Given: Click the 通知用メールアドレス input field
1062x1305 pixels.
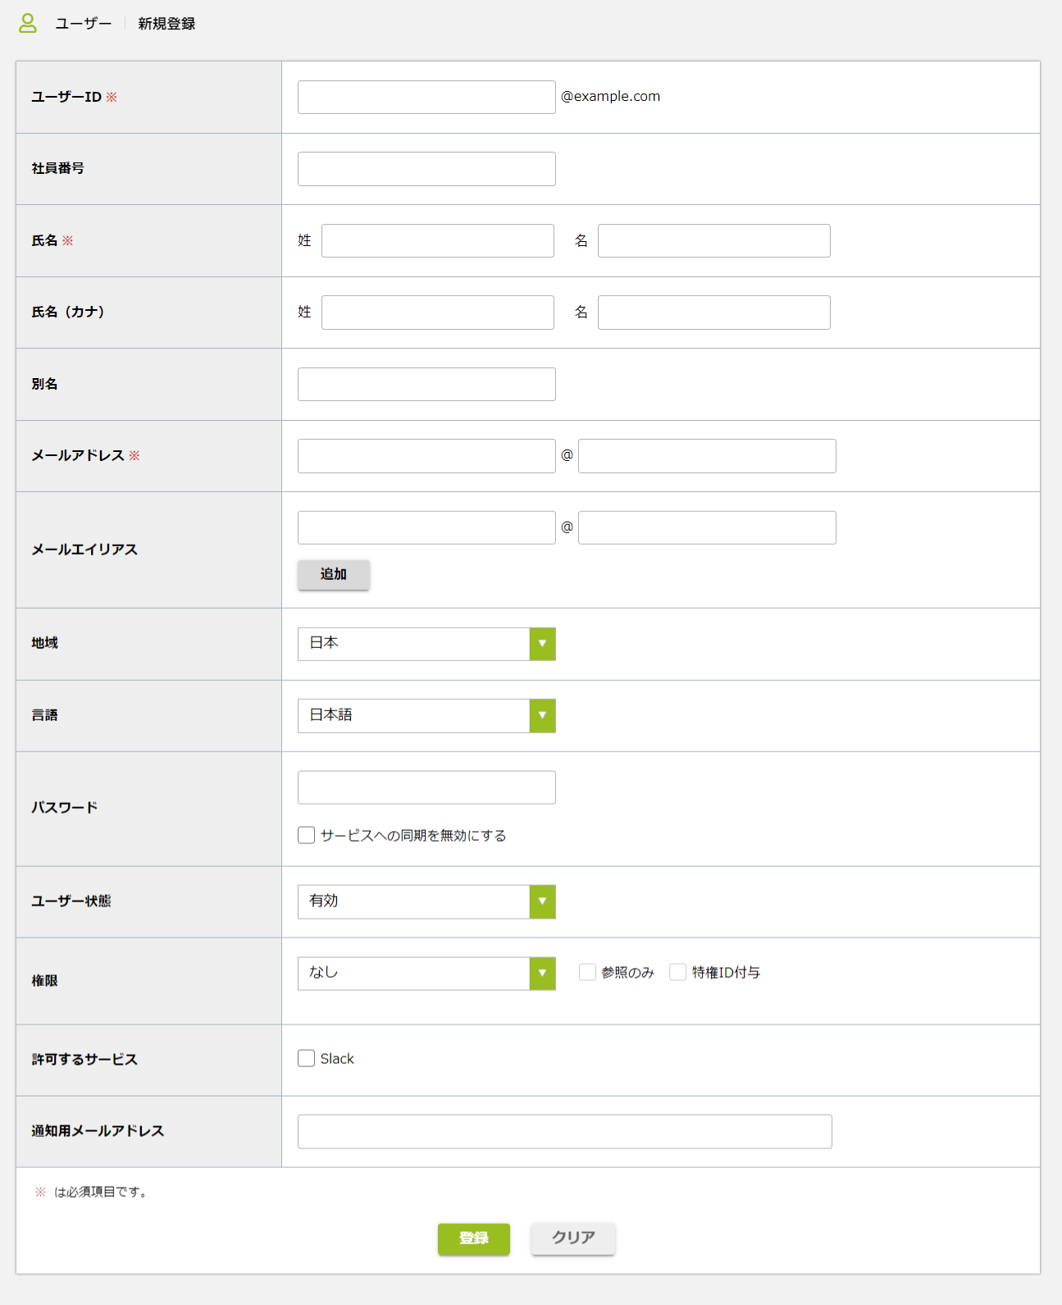Looking at the screenshot, I should tap(565, 1131).
